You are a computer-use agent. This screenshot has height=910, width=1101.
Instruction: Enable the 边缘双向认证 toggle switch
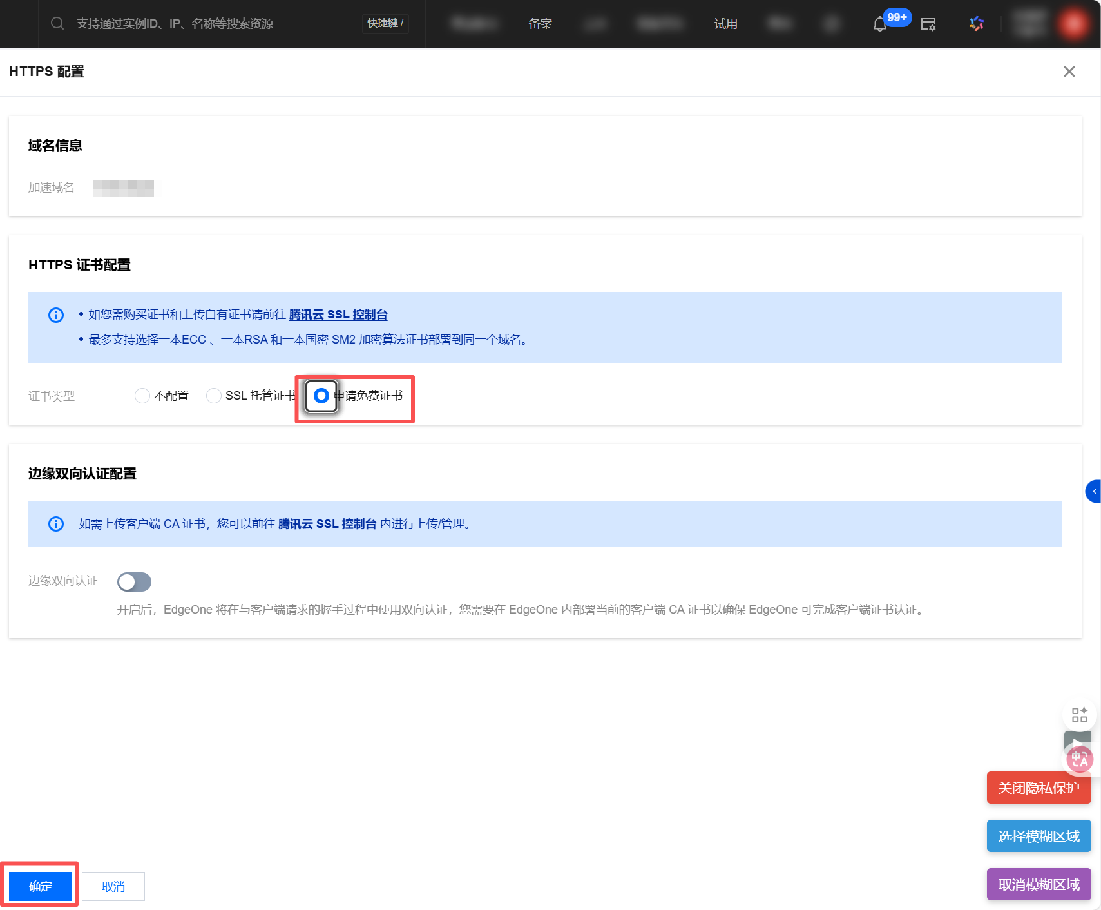click(x=134, y=582)
